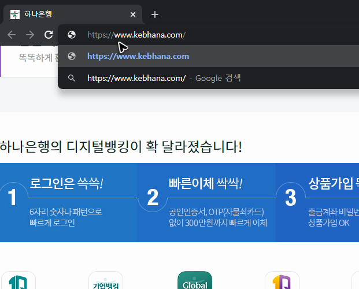Choose the https://www.kebhana.com suggestion
359x289 pixels.
pyautogui.click(x=208, y=56)
